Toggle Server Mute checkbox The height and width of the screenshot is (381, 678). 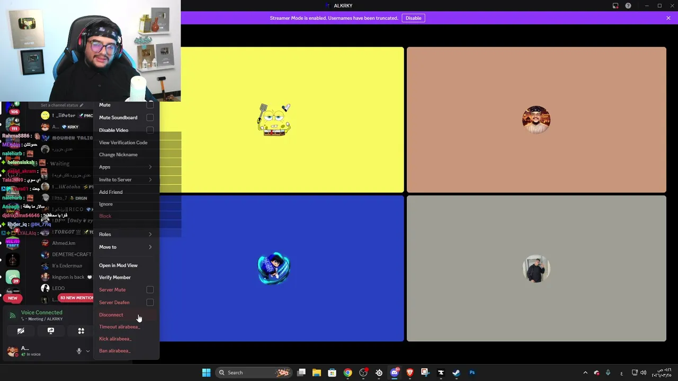click(x=150, y=290)
